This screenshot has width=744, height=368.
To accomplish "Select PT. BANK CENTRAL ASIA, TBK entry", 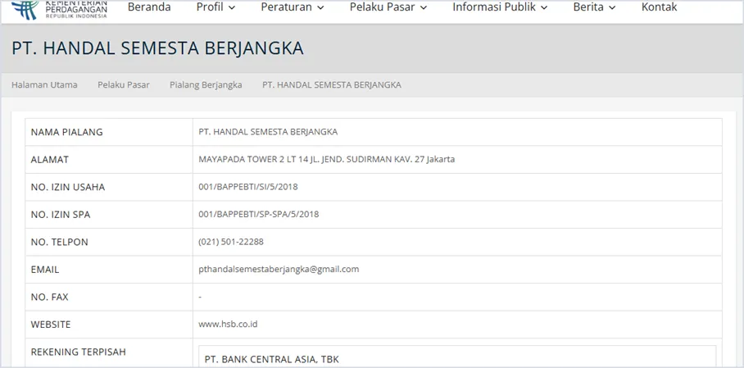I will 272,360.
